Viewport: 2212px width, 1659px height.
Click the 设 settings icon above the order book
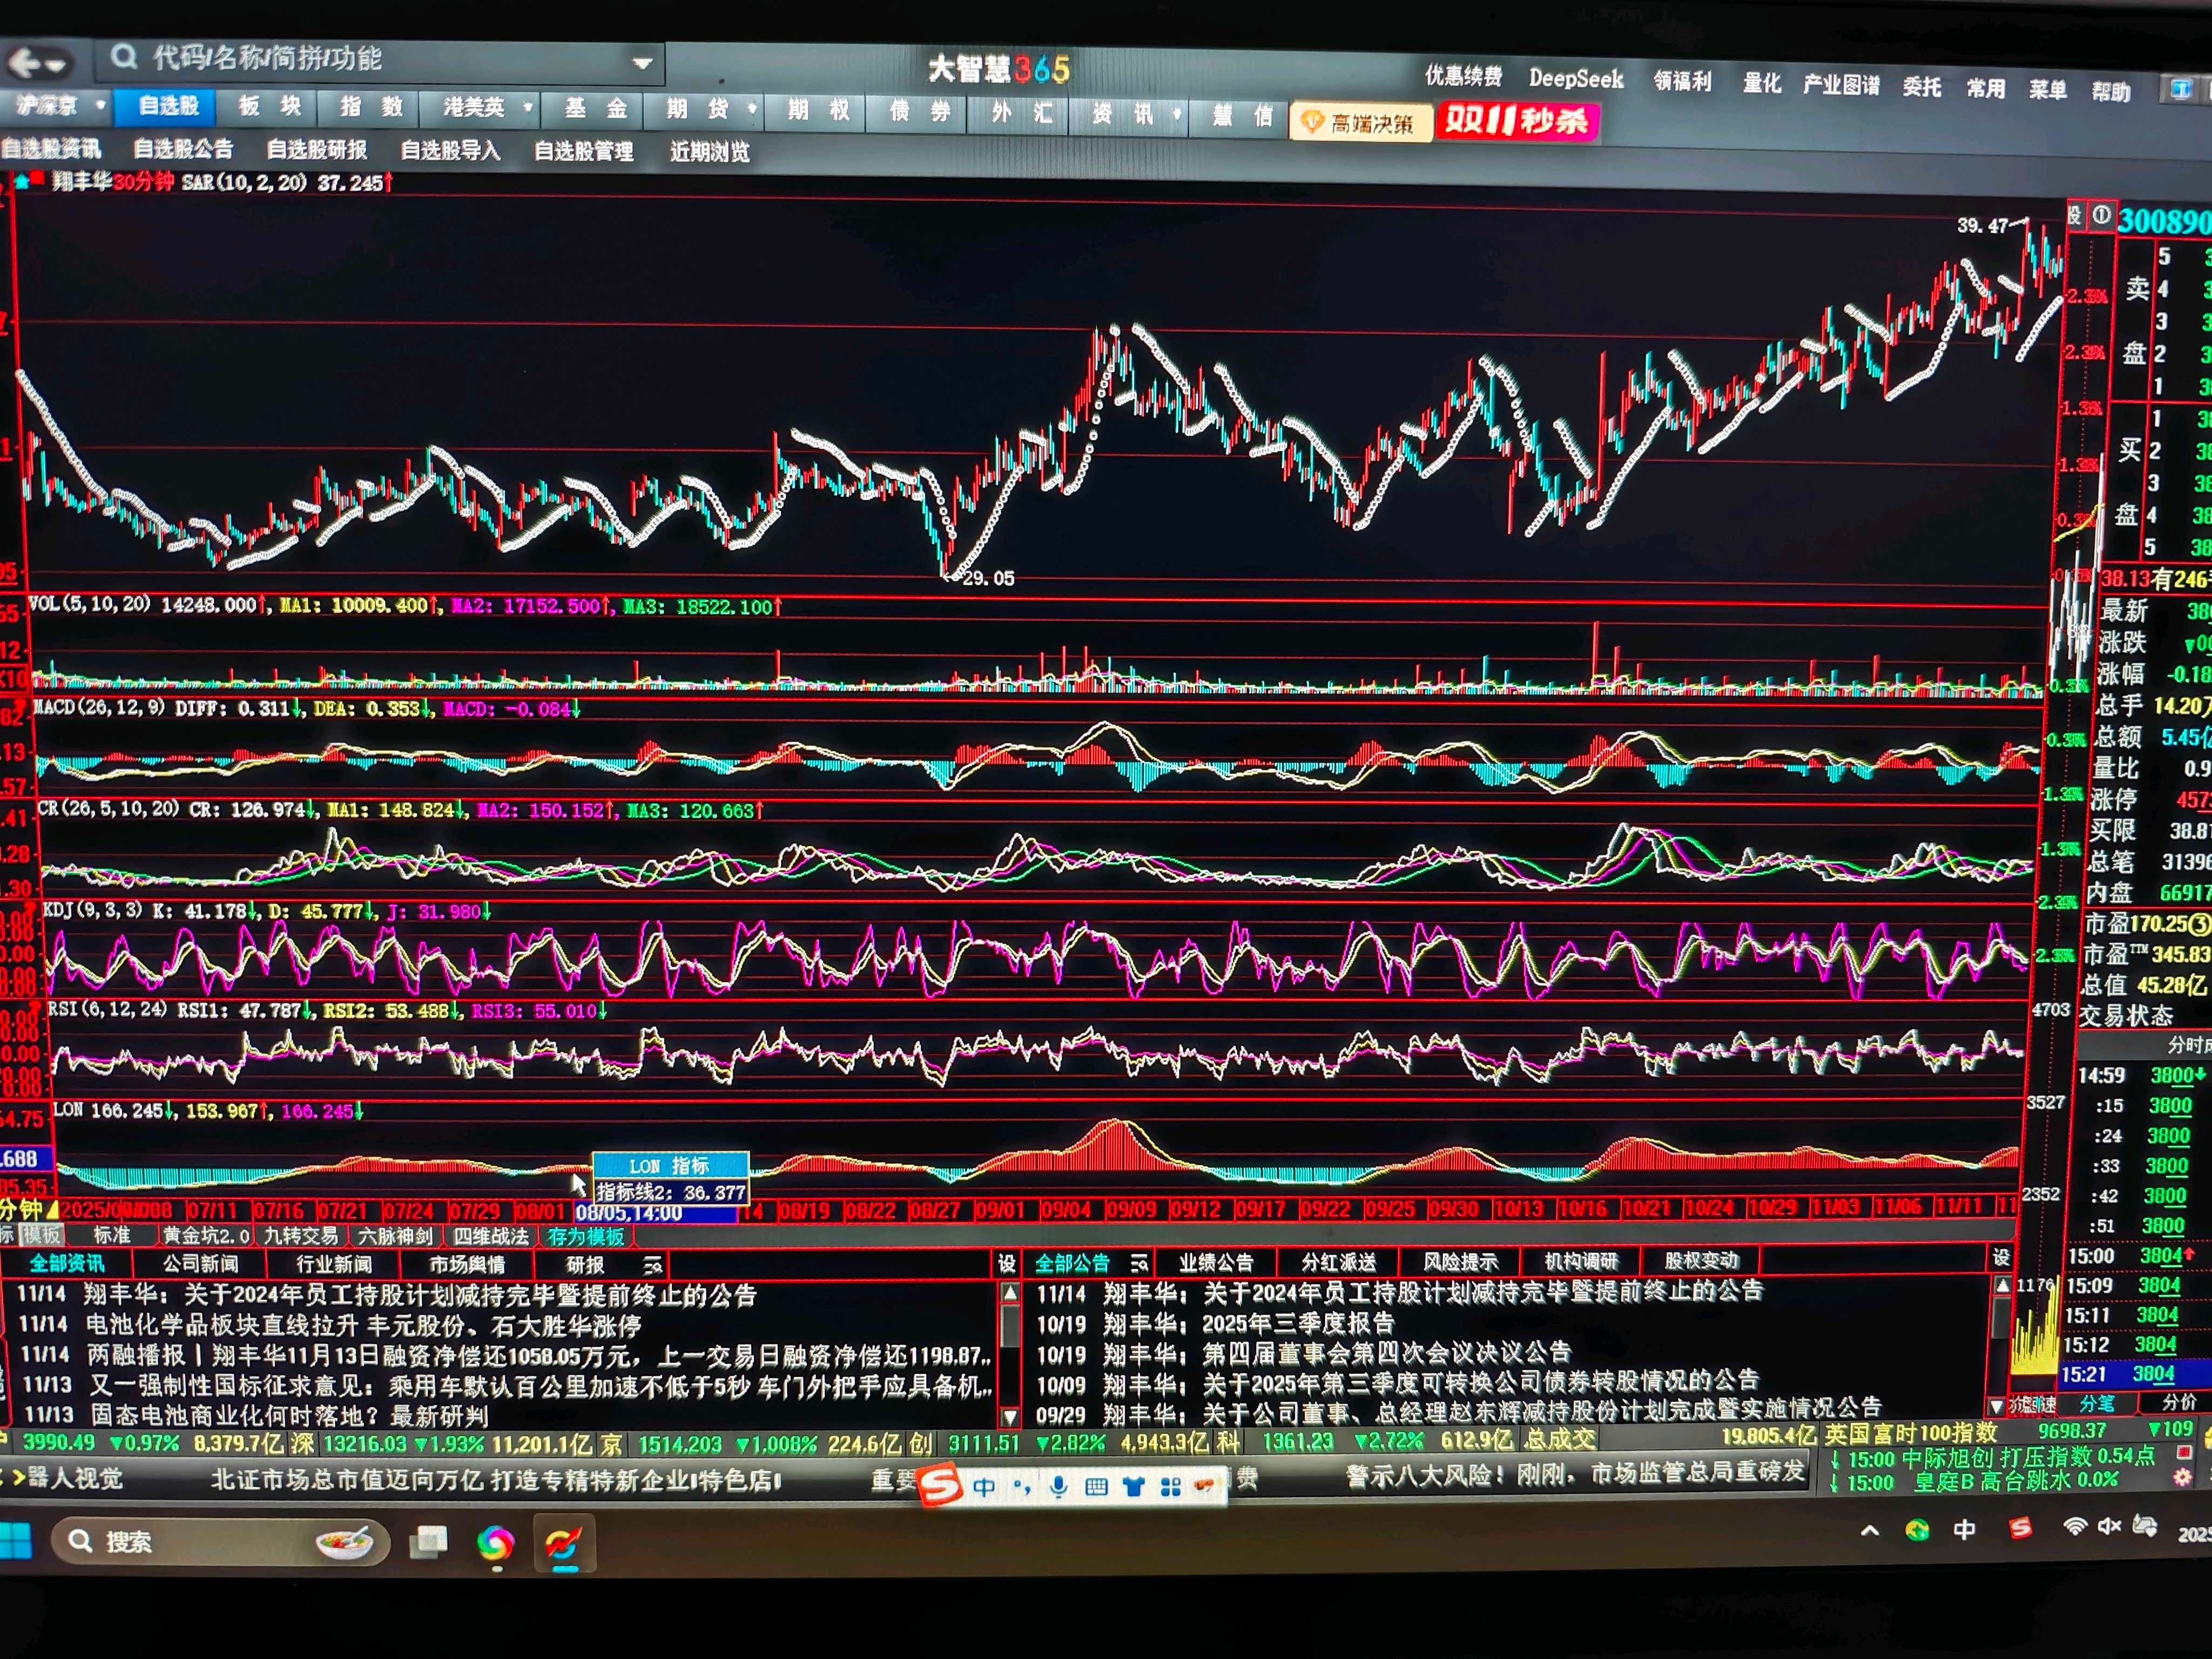tap(2076, 215)
